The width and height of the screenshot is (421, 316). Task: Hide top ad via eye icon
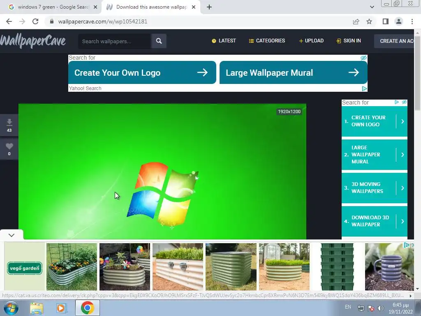click(x=363, y=58)
